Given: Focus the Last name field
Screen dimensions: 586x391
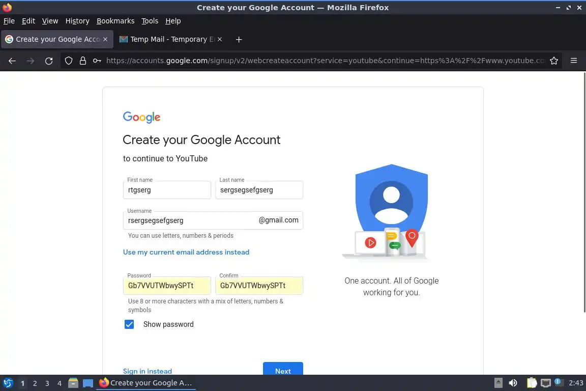Looking at the screenshot, I should click(x=259, y=190).
